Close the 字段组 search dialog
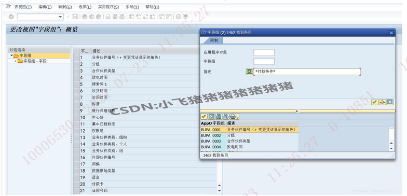 tap(391, 33)
